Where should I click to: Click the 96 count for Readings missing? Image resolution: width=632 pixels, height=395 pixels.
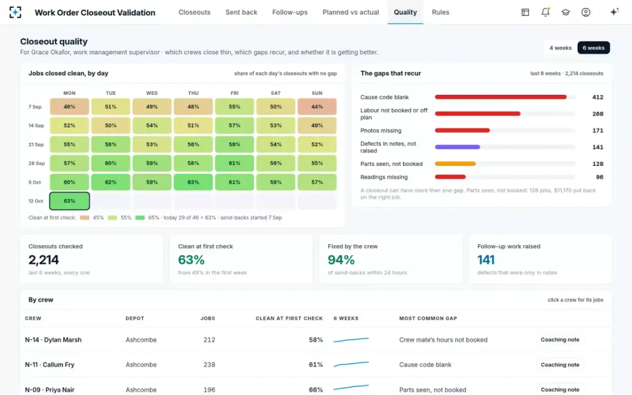pos(600,177)
